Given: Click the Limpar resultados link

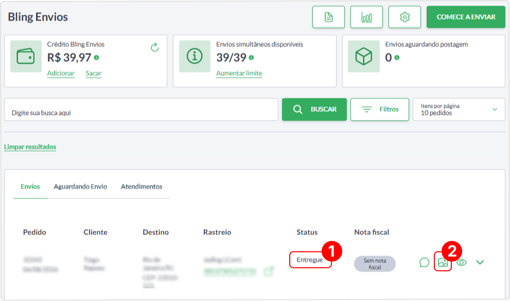Looking at the screenshot, I should point(30,147).
